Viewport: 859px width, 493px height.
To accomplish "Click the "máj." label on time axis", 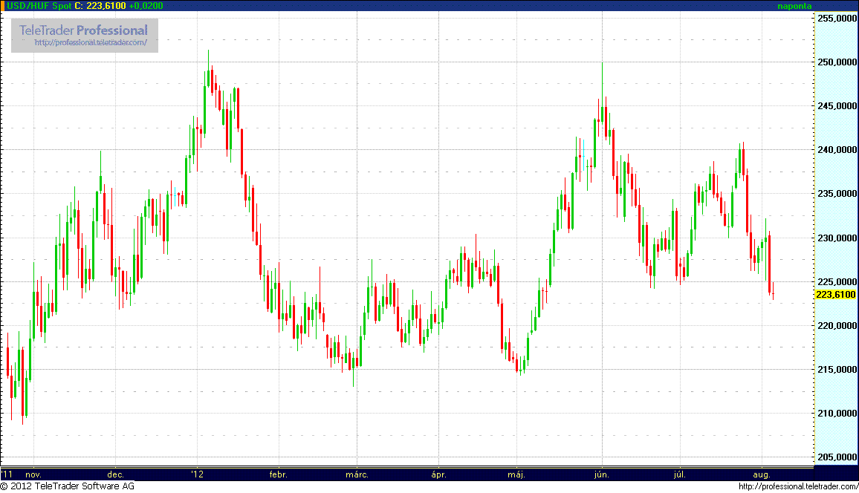I will click(x=516, y=474).
